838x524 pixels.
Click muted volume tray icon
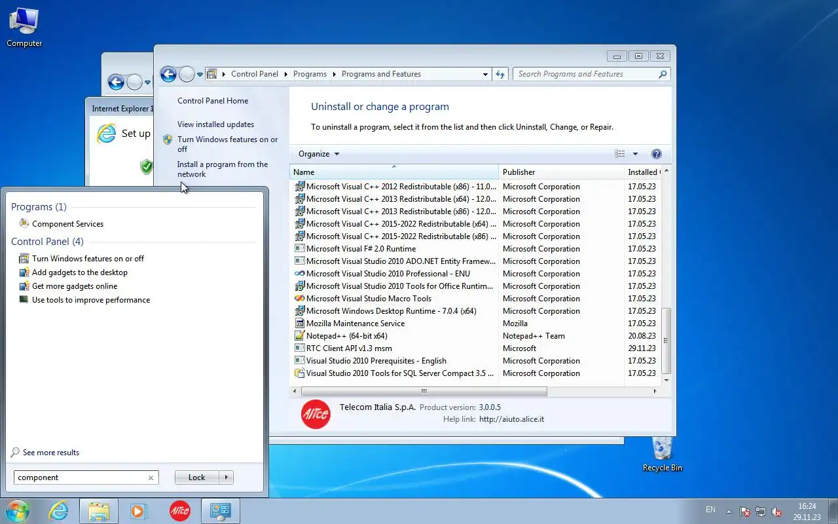point(776,512)
